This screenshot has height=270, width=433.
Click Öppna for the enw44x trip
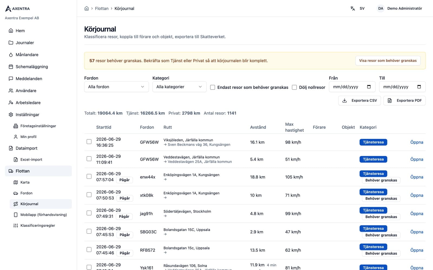point(417,177)
